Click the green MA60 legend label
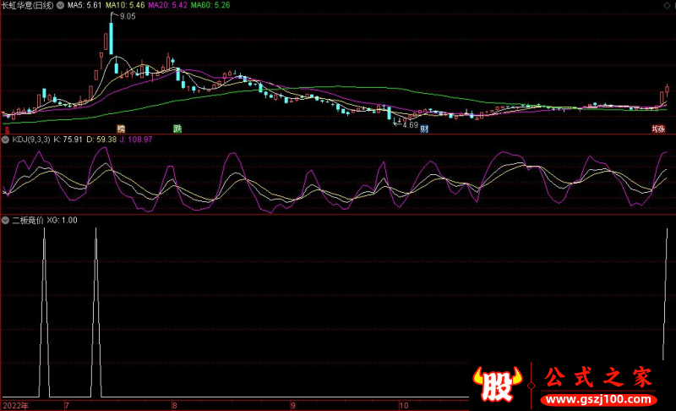Image resolution: width=676 pixels, height=411 pixels. 209,5
